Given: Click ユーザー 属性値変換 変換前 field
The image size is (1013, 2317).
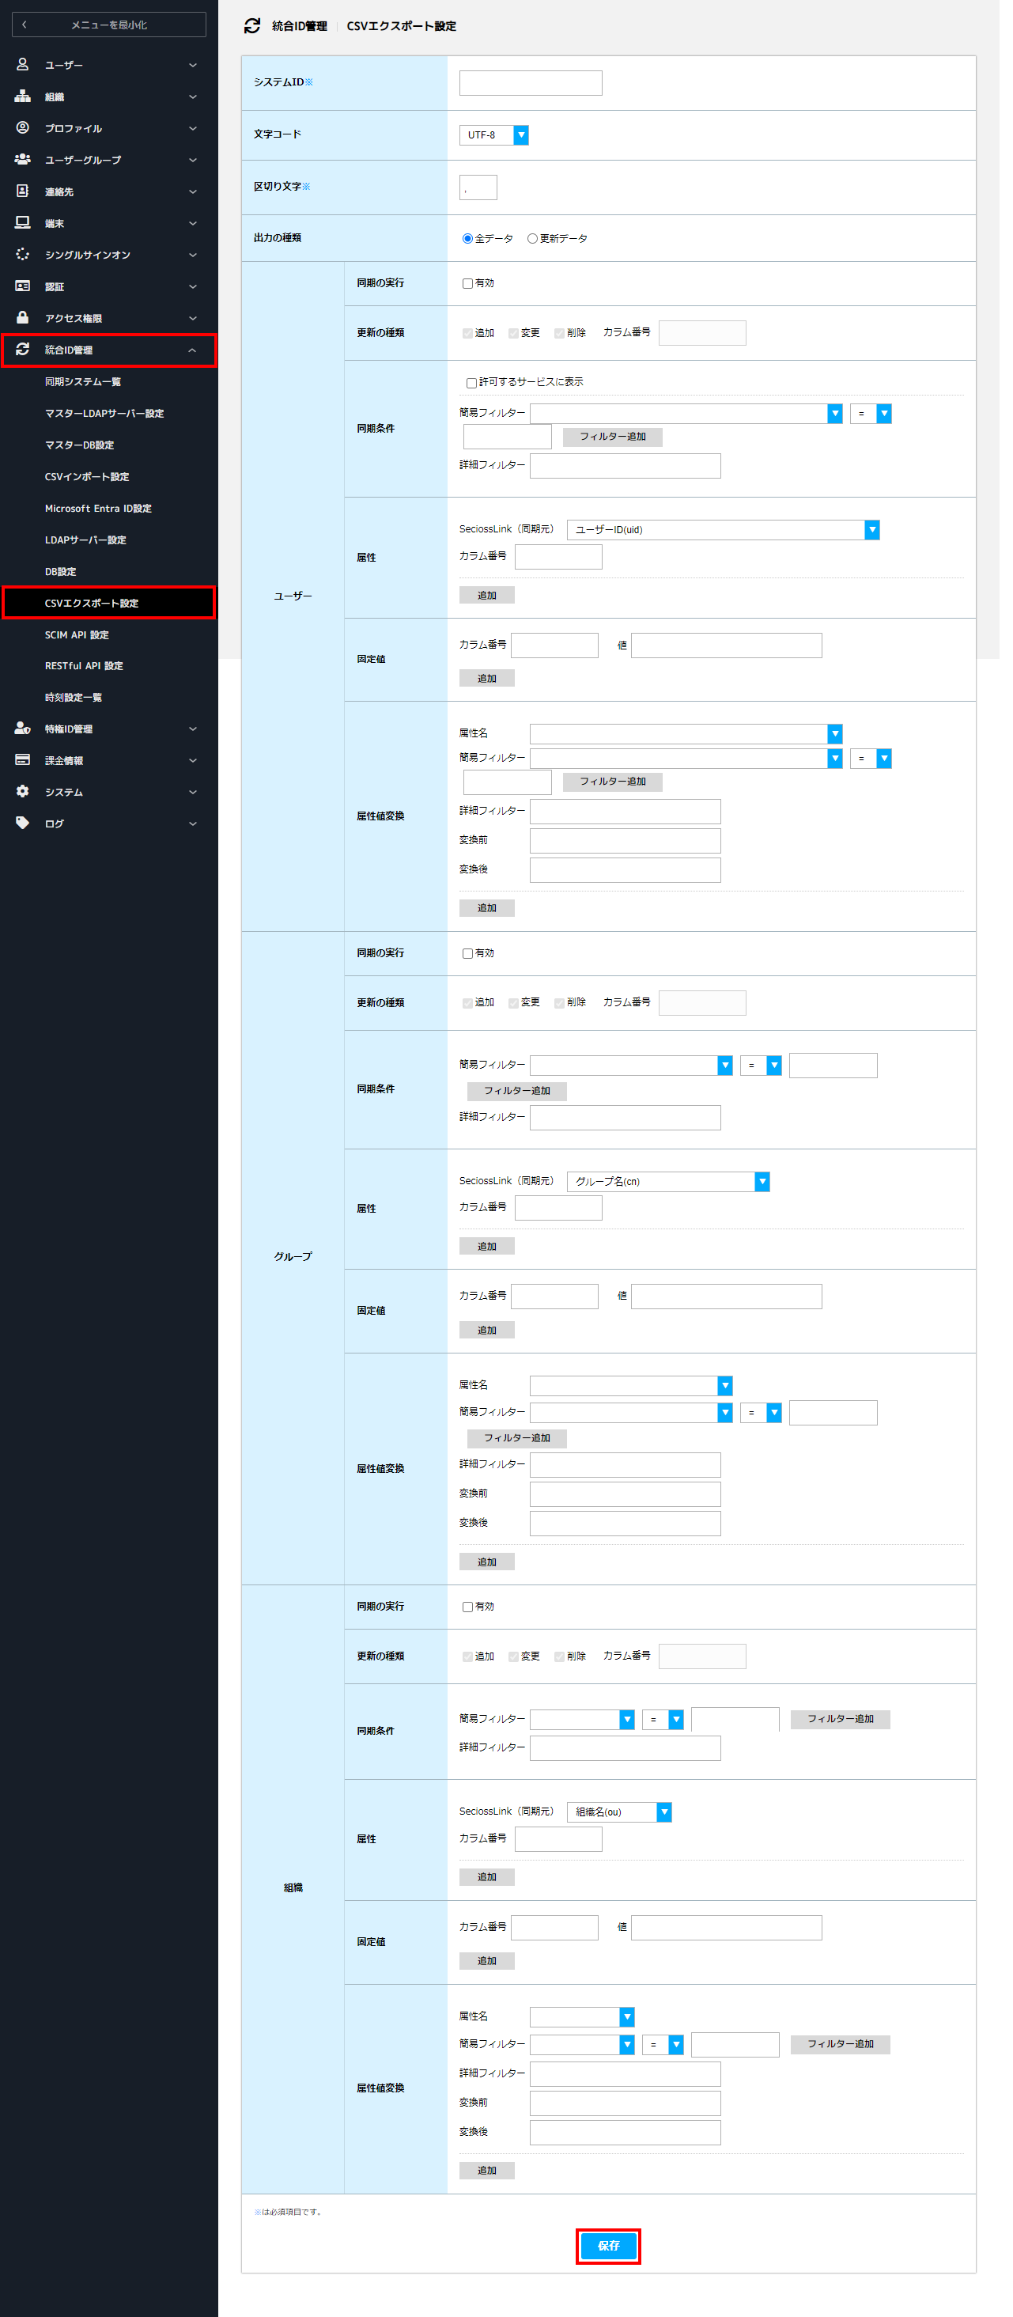Looking at the screenshot, I should [626, 841].
